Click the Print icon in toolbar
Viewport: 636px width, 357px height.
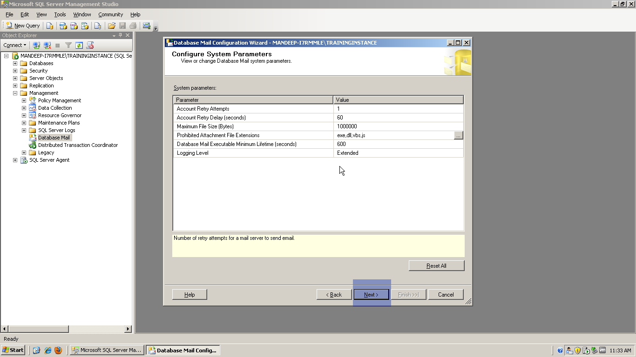(133, 26)
